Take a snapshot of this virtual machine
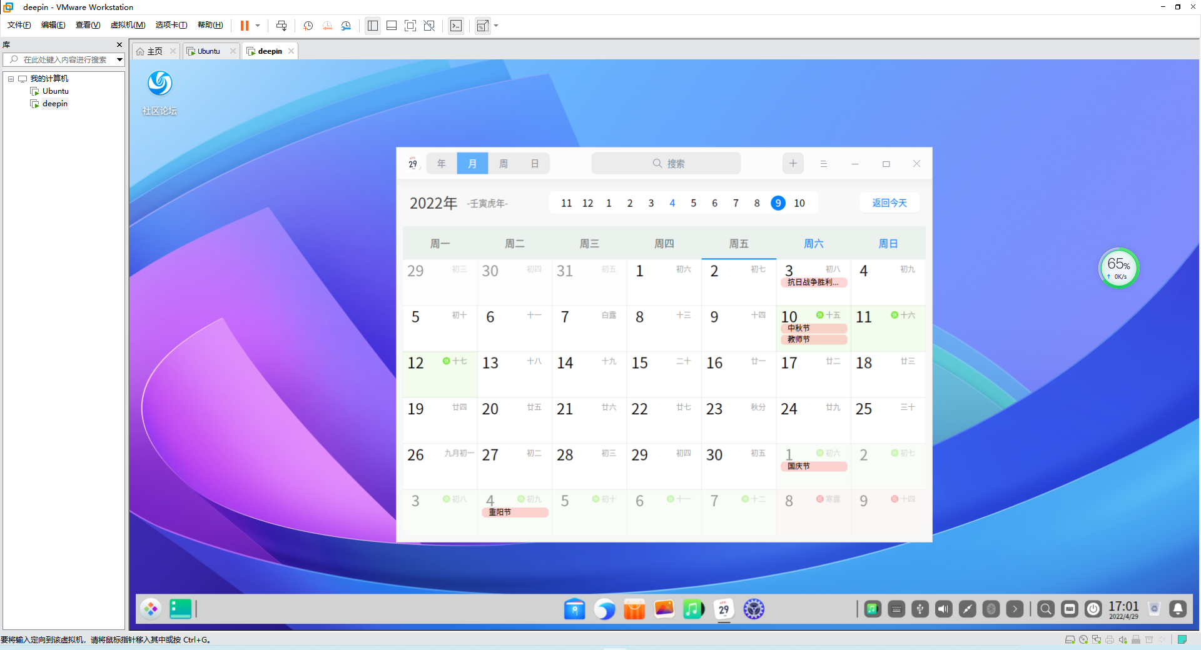The image size is (1201, 650). tap(308, 26)
